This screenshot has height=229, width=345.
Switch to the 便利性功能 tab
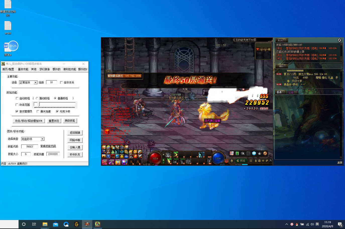click(x=70, y=69)
